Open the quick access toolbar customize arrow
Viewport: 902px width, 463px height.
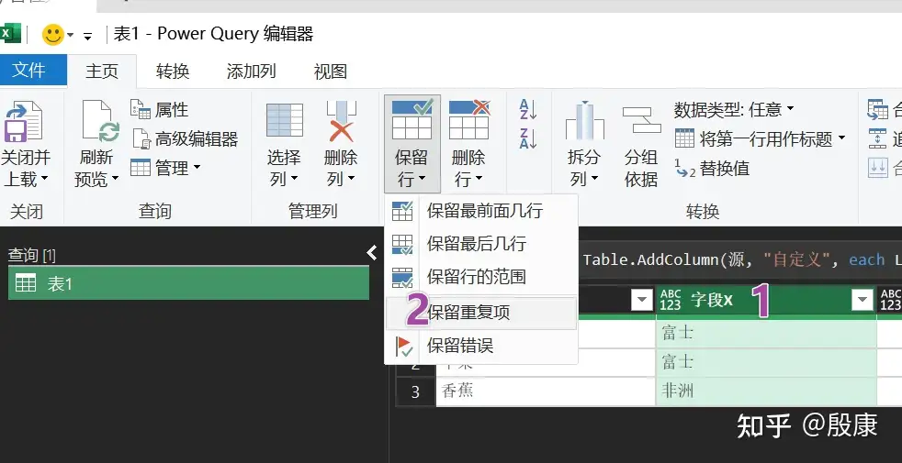tap(87, 36)
